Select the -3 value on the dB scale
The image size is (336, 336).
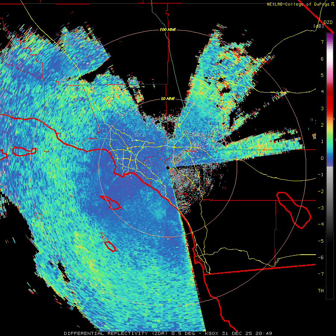(x=321, y=208)
